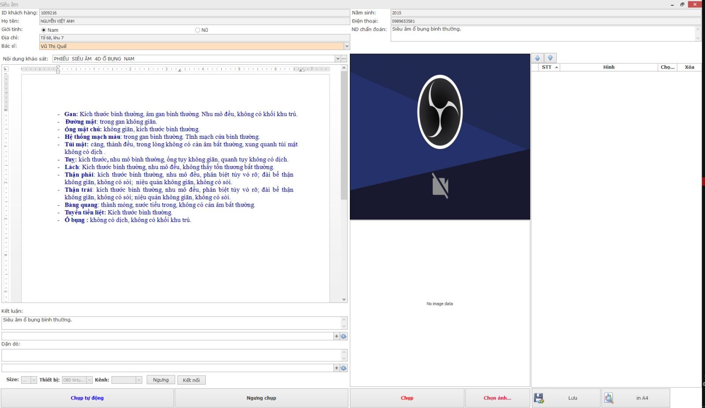This screenshot has width=705, height=408.
Task: Click the Điện thoại field
Action: (x=546, y=21)
